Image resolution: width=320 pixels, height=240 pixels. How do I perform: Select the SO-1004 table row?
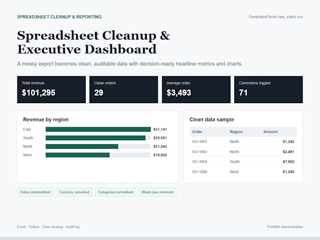click(x=243, y=161)
